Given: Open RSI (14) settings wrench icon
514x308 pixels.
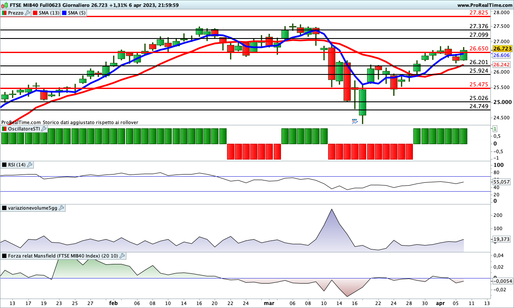Looking at the screenshot, I should 30,165.
